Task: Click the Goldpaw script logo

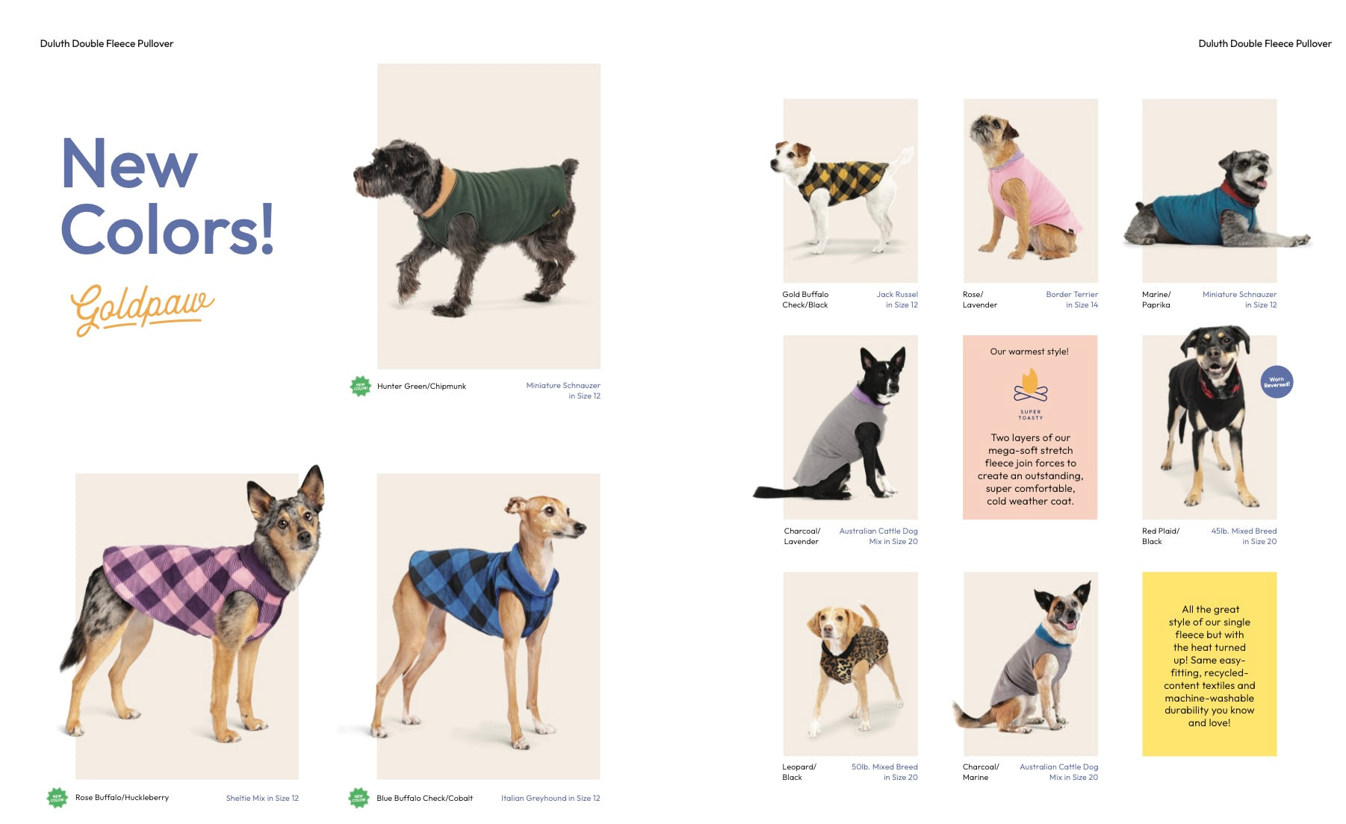Action: coord(142,308)
